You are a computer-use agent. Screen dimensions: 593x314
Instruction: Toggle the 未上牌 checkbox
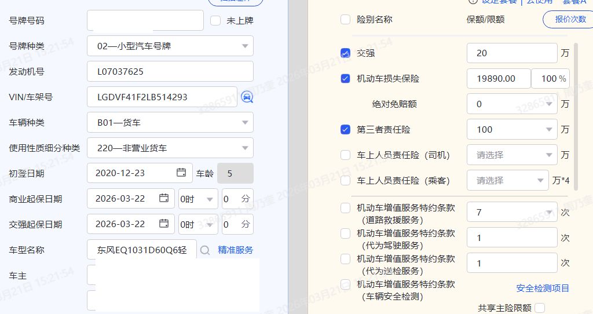pos(215,20)
